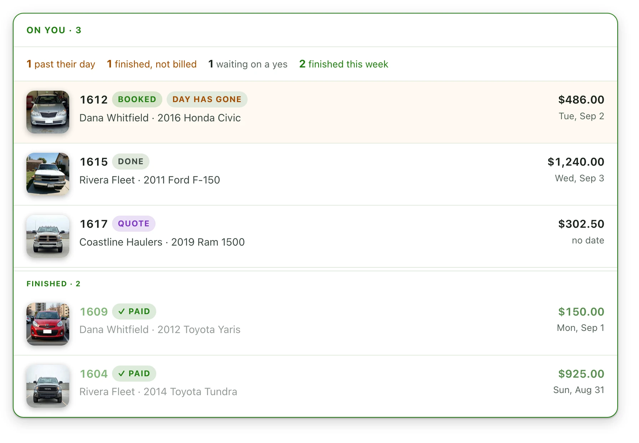Click the QUOTE badge on job 1617

tap(134, 223)
